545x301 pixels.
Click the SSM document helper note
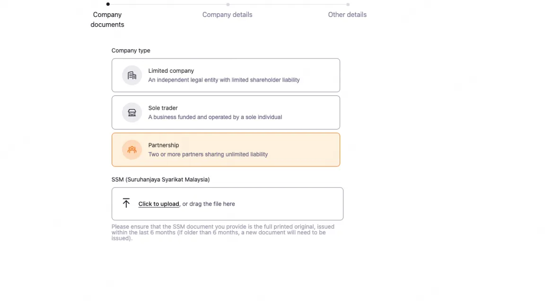coord(222,232)
